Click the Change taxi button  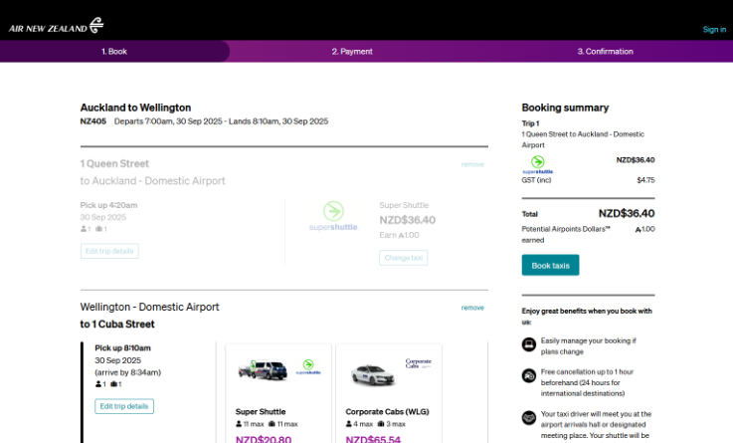click(403, 258)
